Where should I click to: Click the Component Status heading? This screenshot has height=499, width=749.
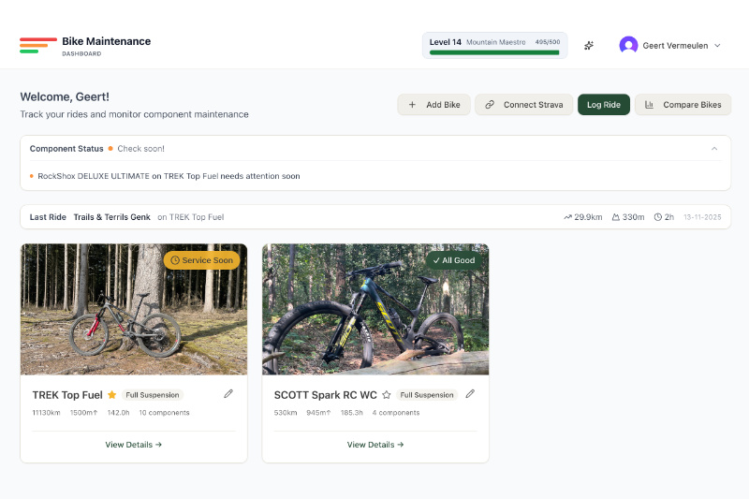click(x=66, y=149)
